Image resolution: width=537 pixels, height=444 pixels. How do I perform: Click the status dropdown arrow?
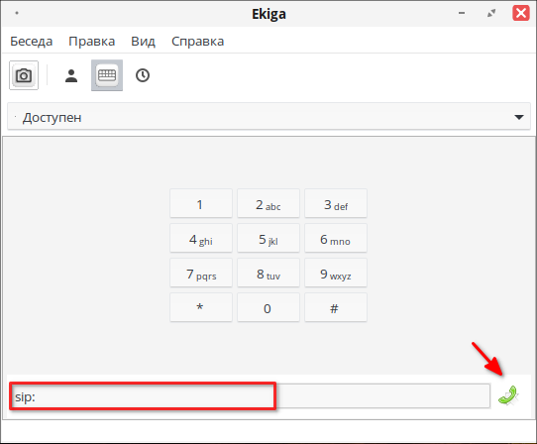519,117
